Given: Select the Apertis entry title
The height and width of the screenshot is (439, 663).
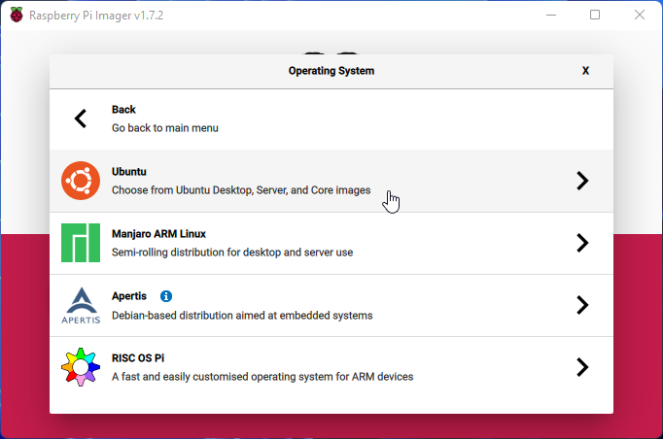Looking at the screenshot, I should pyautogui.click(x=129, y=296).
